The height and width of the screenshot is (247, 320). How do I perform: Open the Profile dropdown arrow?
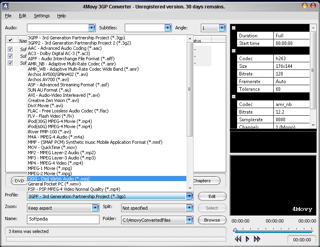coord(190,196)
